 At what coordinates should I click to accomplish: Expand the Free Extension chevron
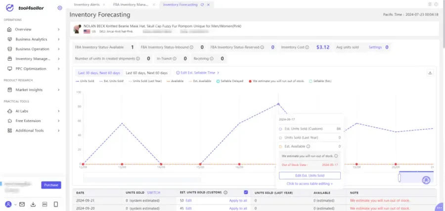[x=59, y=121]
